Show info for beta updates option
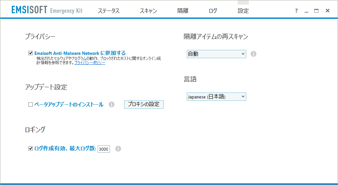The width and height of the screenshot is (338, 185). pyautogui.click(x=112, y=104)
